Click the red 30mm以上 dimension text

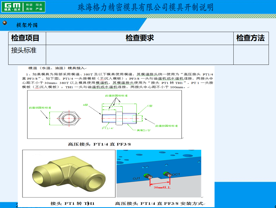click(x=162, y=187)
